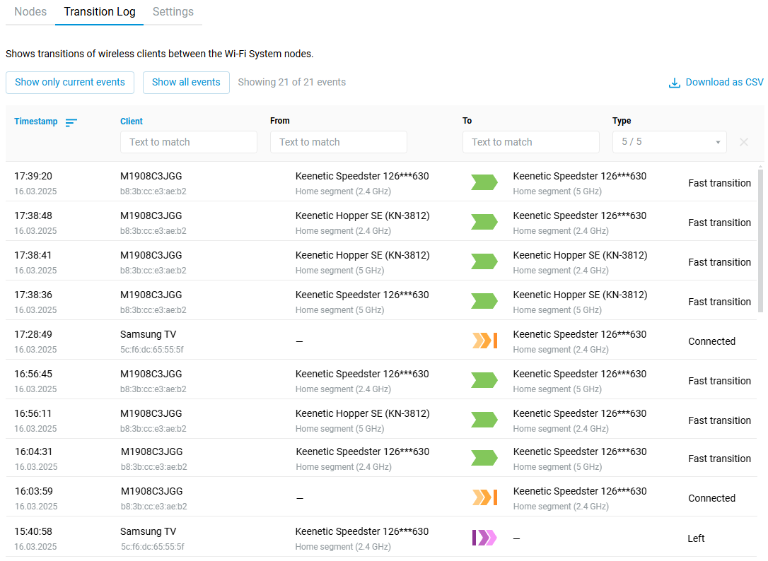The height and width of the screenshot is (561, 768).
Task: Click the green arrow icon at 16:56:11
Action: (x=484, y=420)
